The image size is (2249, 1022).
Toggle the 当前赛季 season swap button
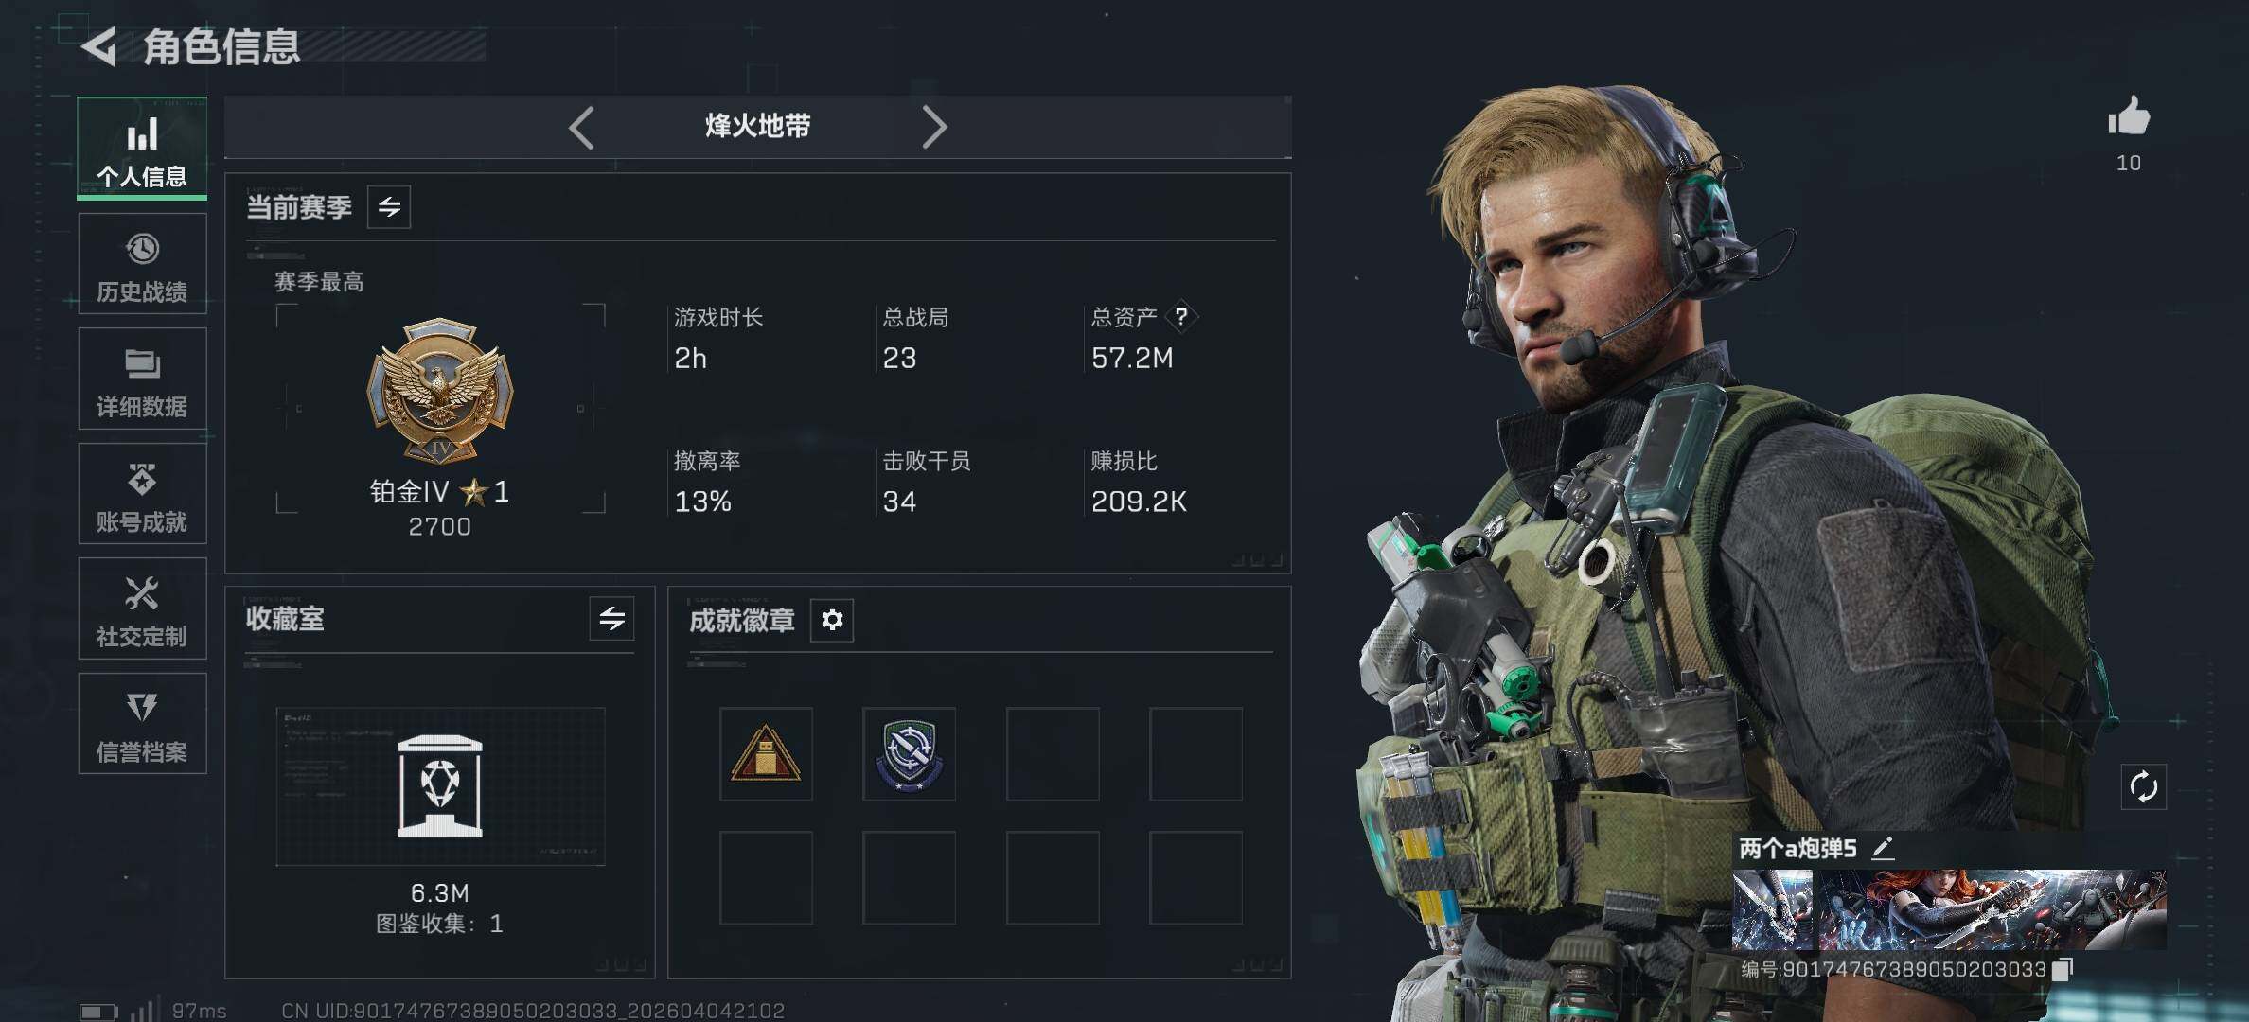tap(389, 206)
